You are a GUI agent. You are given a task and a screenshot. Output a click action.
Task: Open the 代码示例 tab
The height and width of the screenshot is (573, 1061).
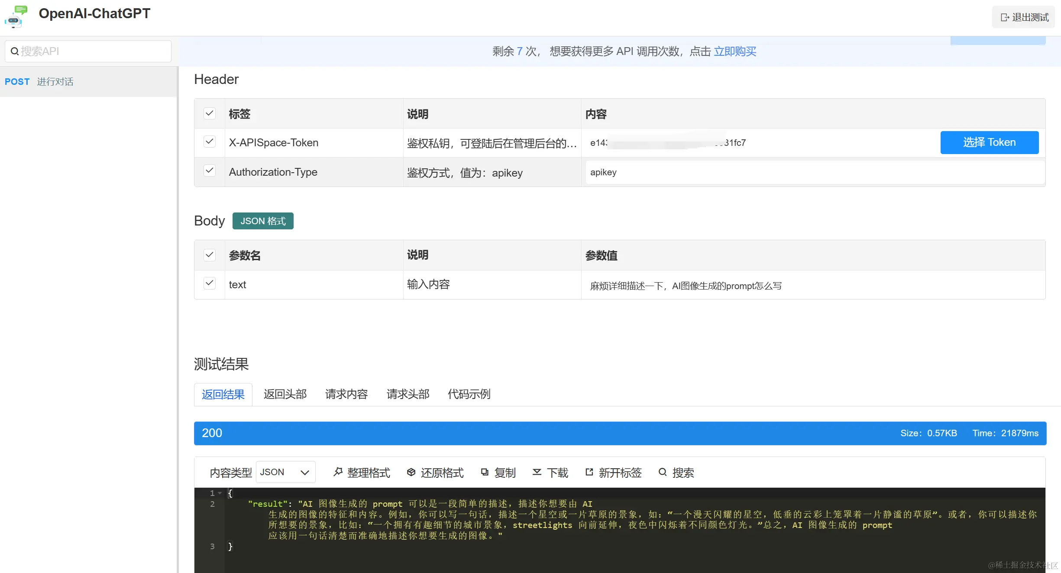coord(469,394)
